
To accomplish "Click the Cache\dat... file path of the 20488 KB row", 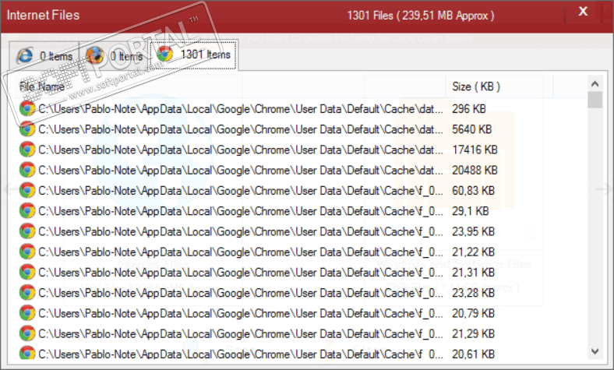I will (241, 170).
